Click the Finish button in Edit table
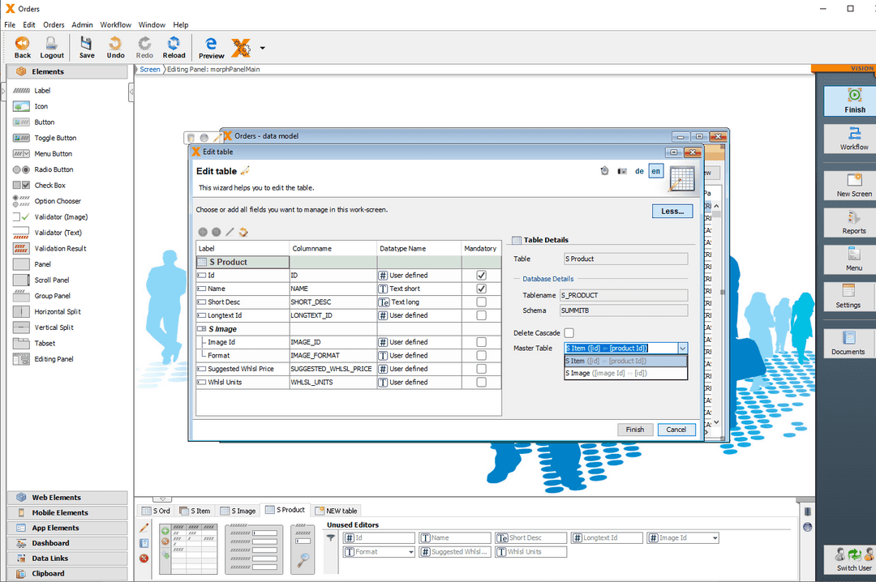Screen dimensions: 876x582 [x=635, y=430]
